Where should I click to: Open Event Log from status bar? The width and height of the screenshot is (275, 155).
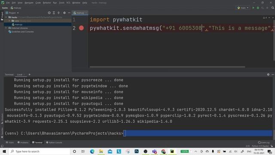[264, 143]
